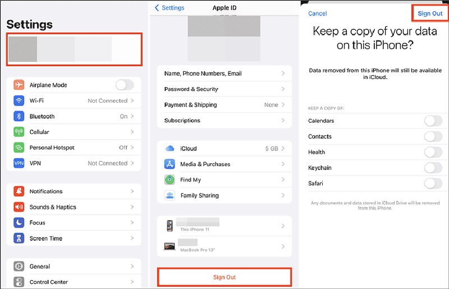Tap the Focus moon icon

19,223
